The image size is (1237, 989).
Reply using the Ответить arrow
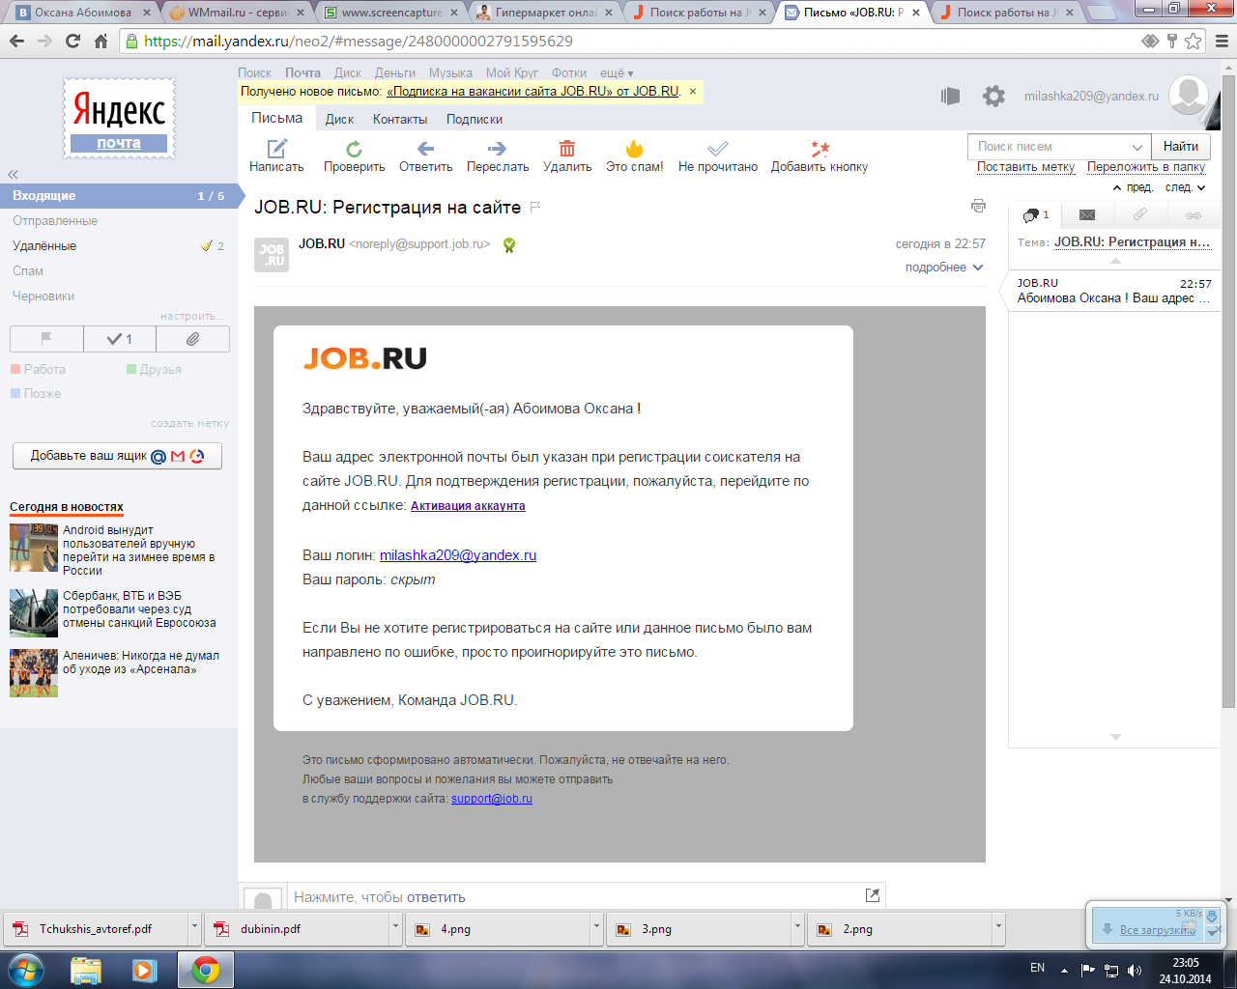tap(425, 155)
